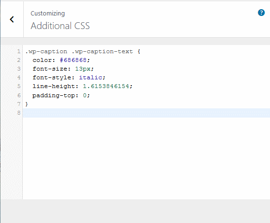Screen dimensions: 270x223
Task: Click in the empty highlighted line 8
Action: tap(146, 113)
